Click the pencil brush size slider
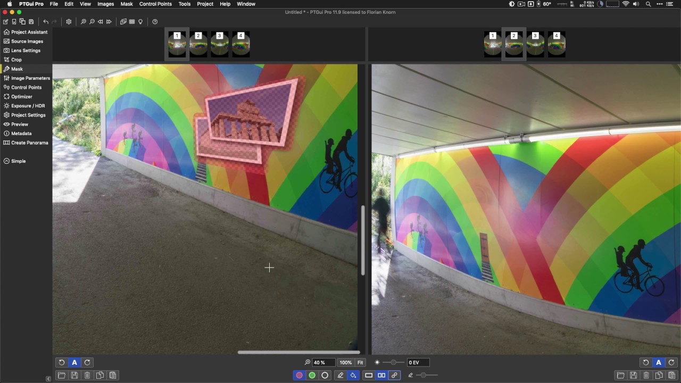This screenshot has width=681, height=383. click(x=427, y=375)
